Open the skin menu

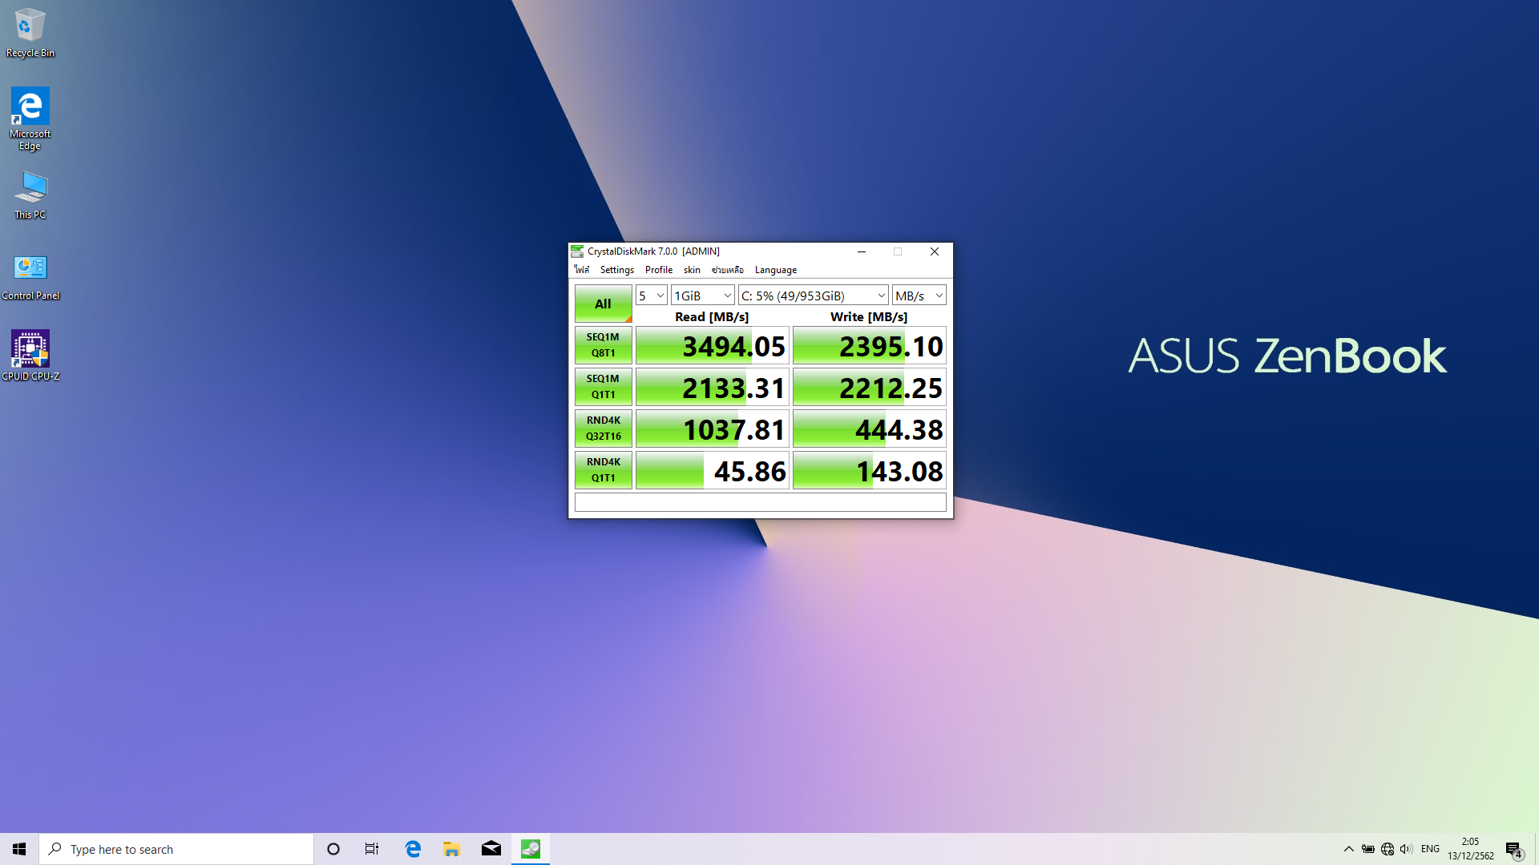(692, 270)
